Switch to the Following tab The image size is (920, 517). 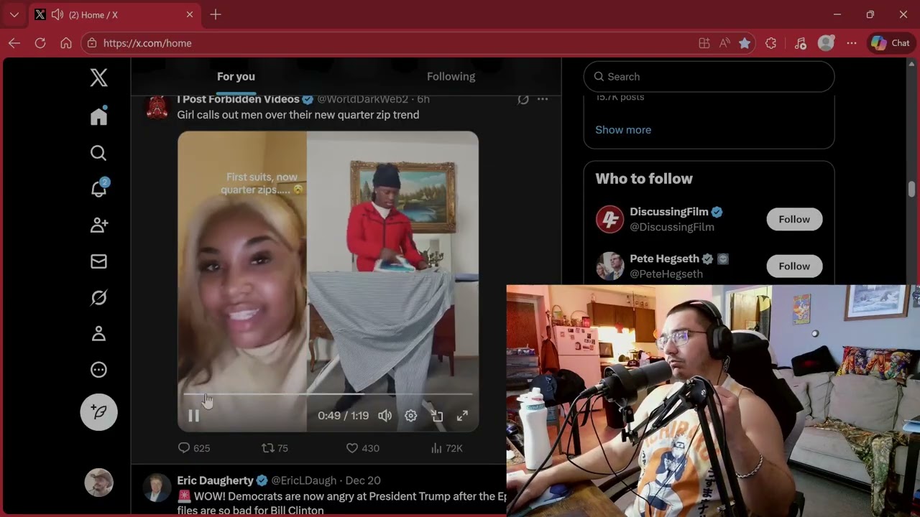(x=451, y=77)
